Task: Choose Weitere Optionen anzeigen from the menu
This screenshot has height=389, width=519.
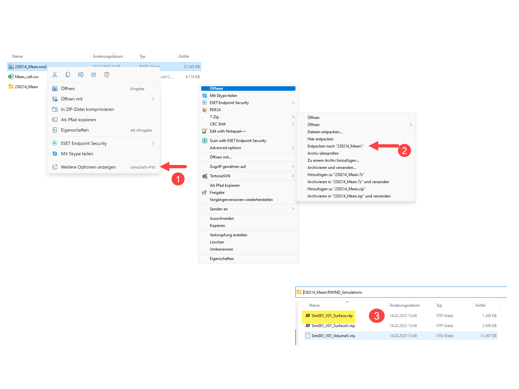Action: (x=88, y=167)
